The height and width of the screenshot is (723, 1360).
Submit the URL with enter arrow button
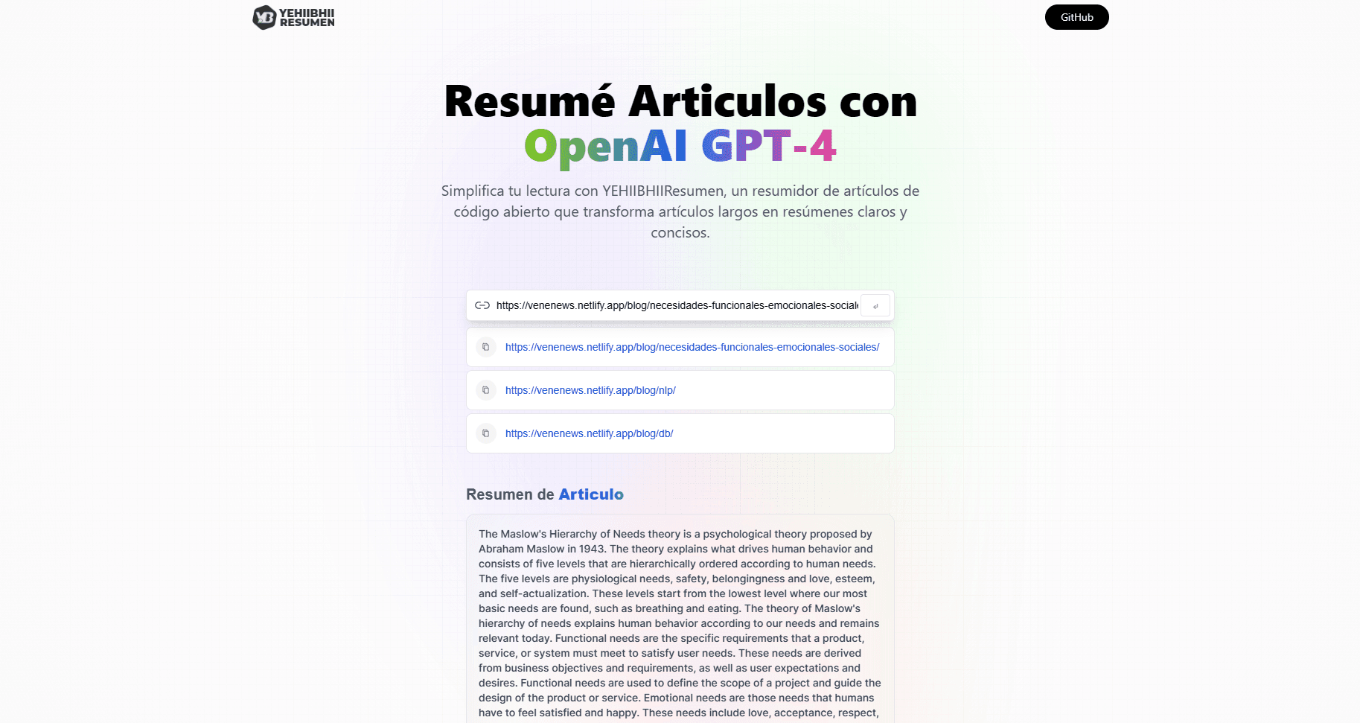click(x=875, y=306)
